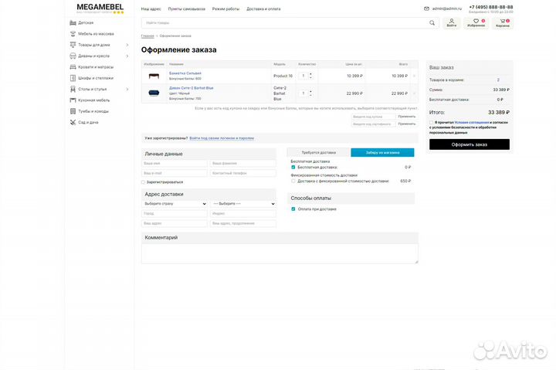Open the Войти login icon
Screen dimensions: 556x370
point(452,21)
